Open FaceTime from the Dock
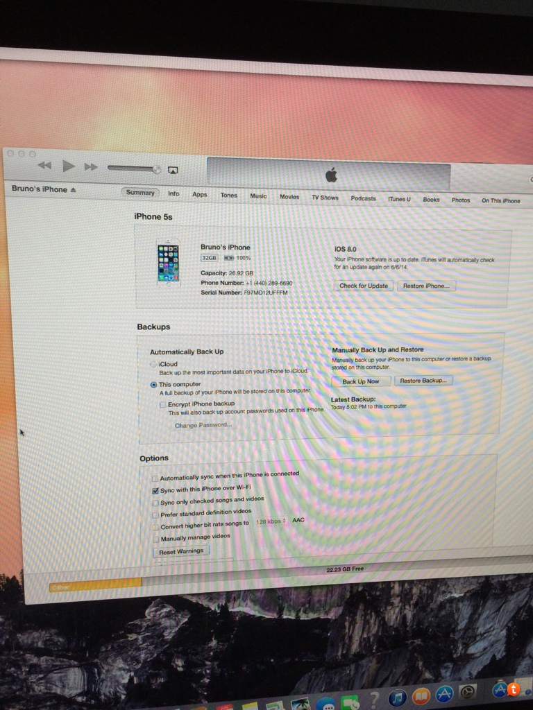The height and width of the screenshot is (710, 533). point(350,703)
